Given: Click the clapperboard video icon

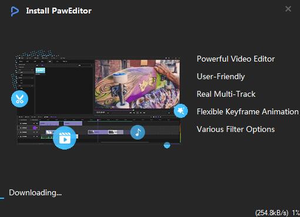Looking at the screenshot, I should click(x=65, y=138).
